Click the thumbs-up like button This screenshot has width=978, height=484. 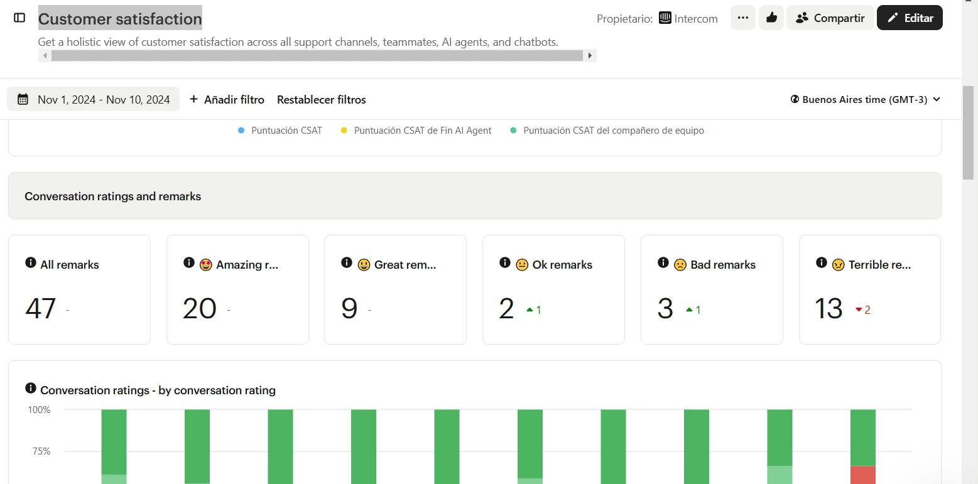pyautogui.click(x=771, y=18)
